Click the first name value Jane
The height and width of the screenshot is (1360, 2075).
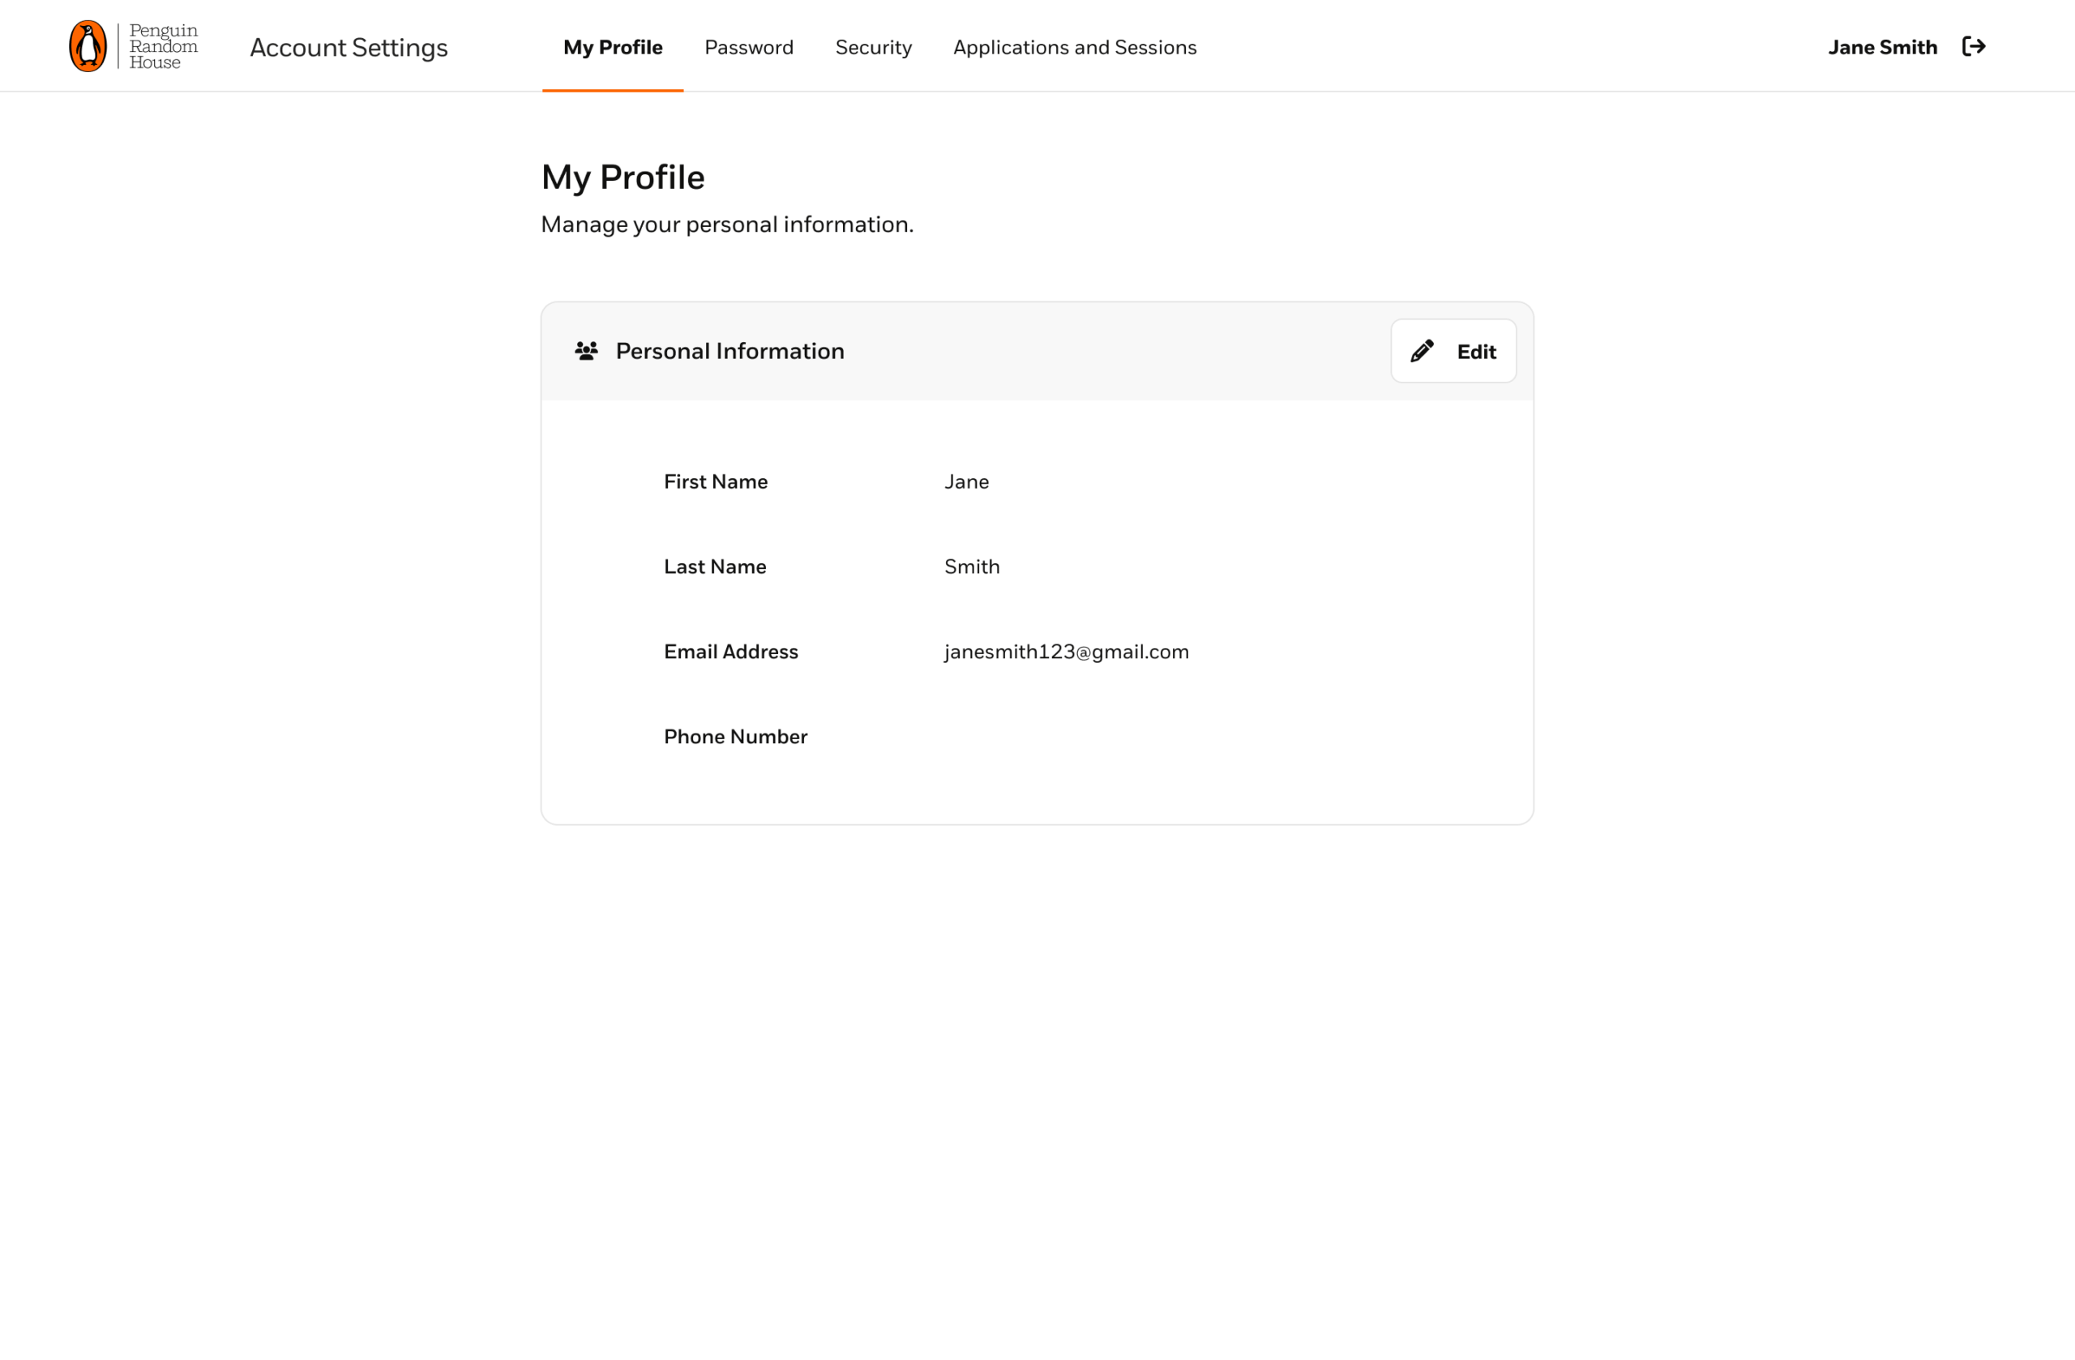point(966,482)
